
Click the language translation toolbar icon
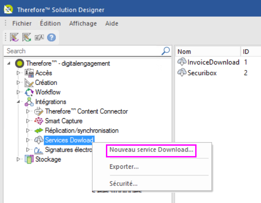tap(39, 37)
